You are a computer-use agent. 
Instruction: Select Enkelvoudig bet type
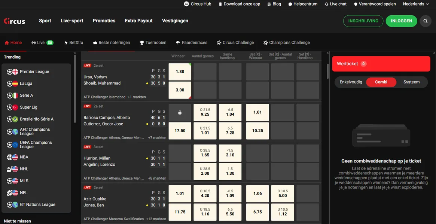click(351, 82)
